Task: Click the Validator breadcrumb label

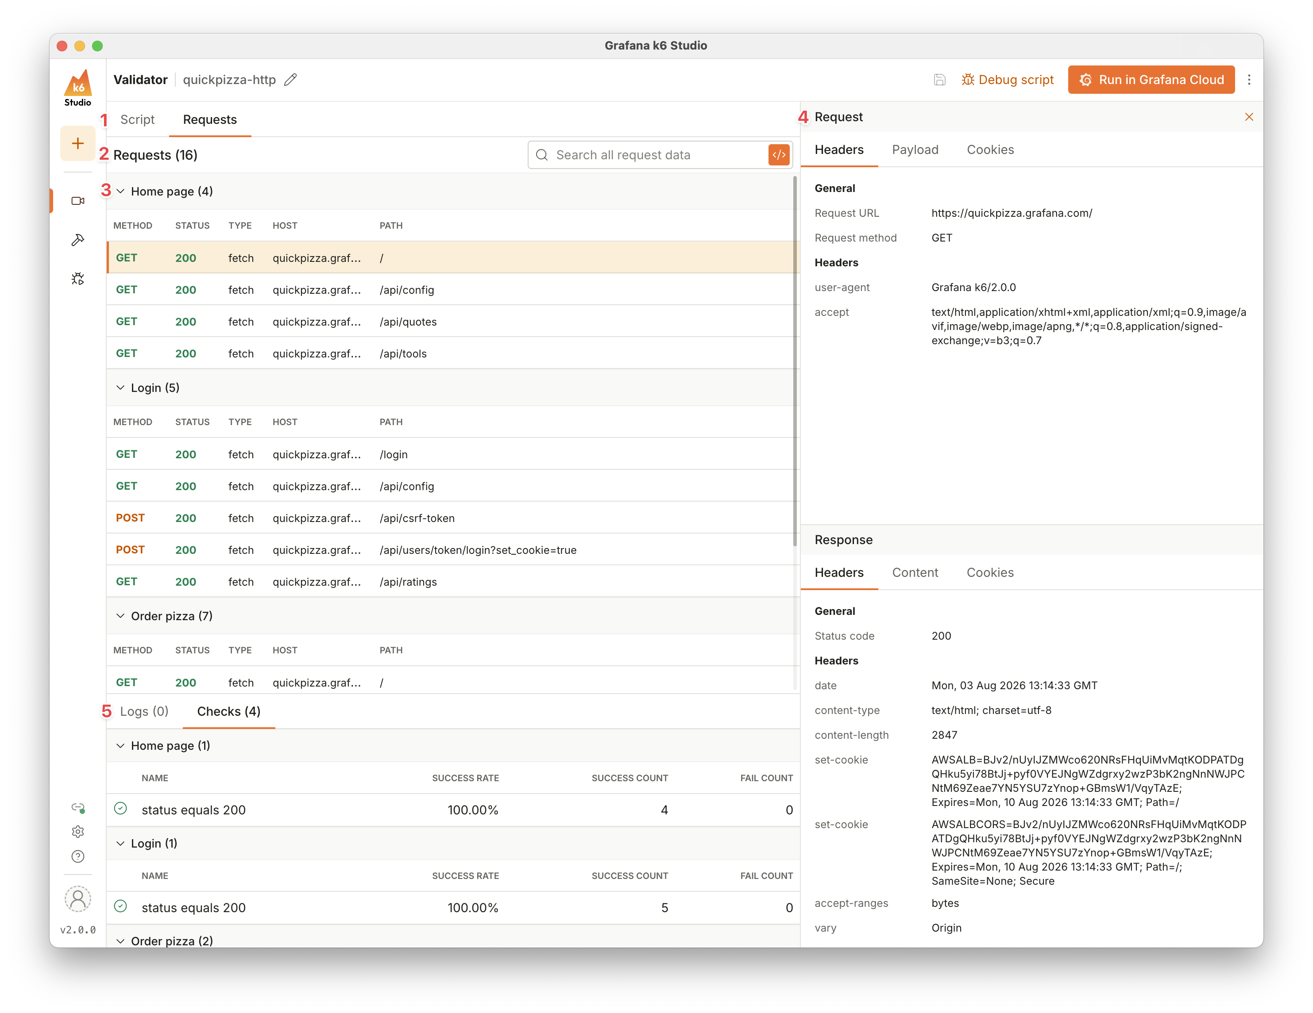Action: pyautogui.click(x=141, y=80)
